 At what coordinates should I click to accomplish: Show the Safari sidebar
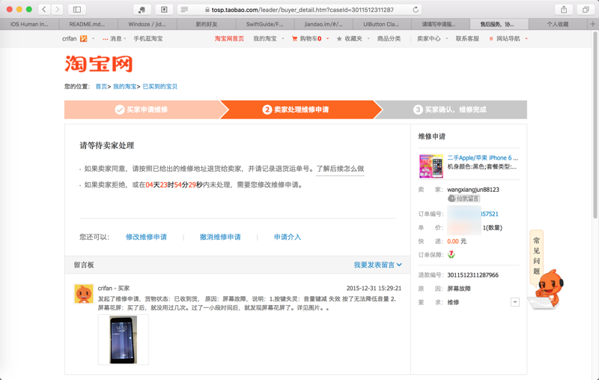tap(77, 9)
